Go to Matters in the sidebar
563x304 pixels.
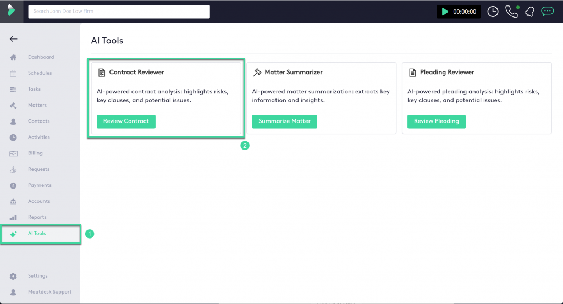[37, 105]
